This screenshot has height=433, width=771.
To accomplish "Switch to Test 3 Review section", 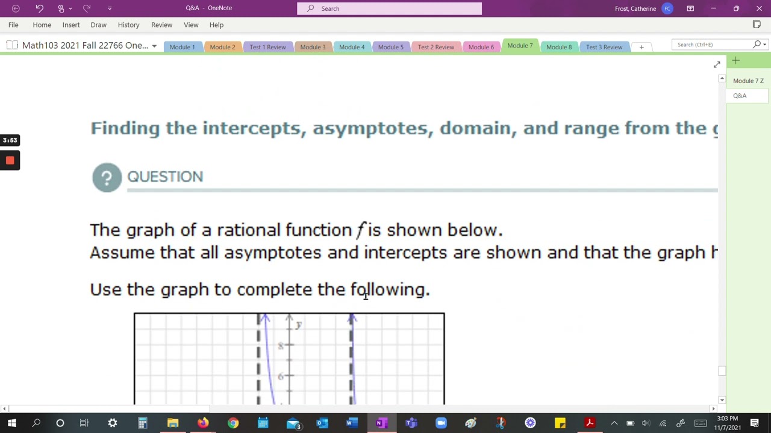I will pos(604,47).
